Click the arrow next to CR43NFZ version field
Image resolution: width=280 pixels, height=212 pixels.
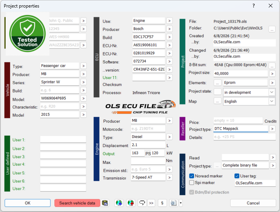click(169, 70)
